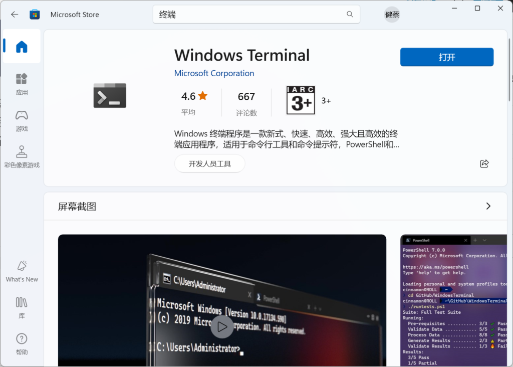The width and height of the screenshot is (513, 367).
Task: Click the orange rating star
Action: [x=203, y=96]
